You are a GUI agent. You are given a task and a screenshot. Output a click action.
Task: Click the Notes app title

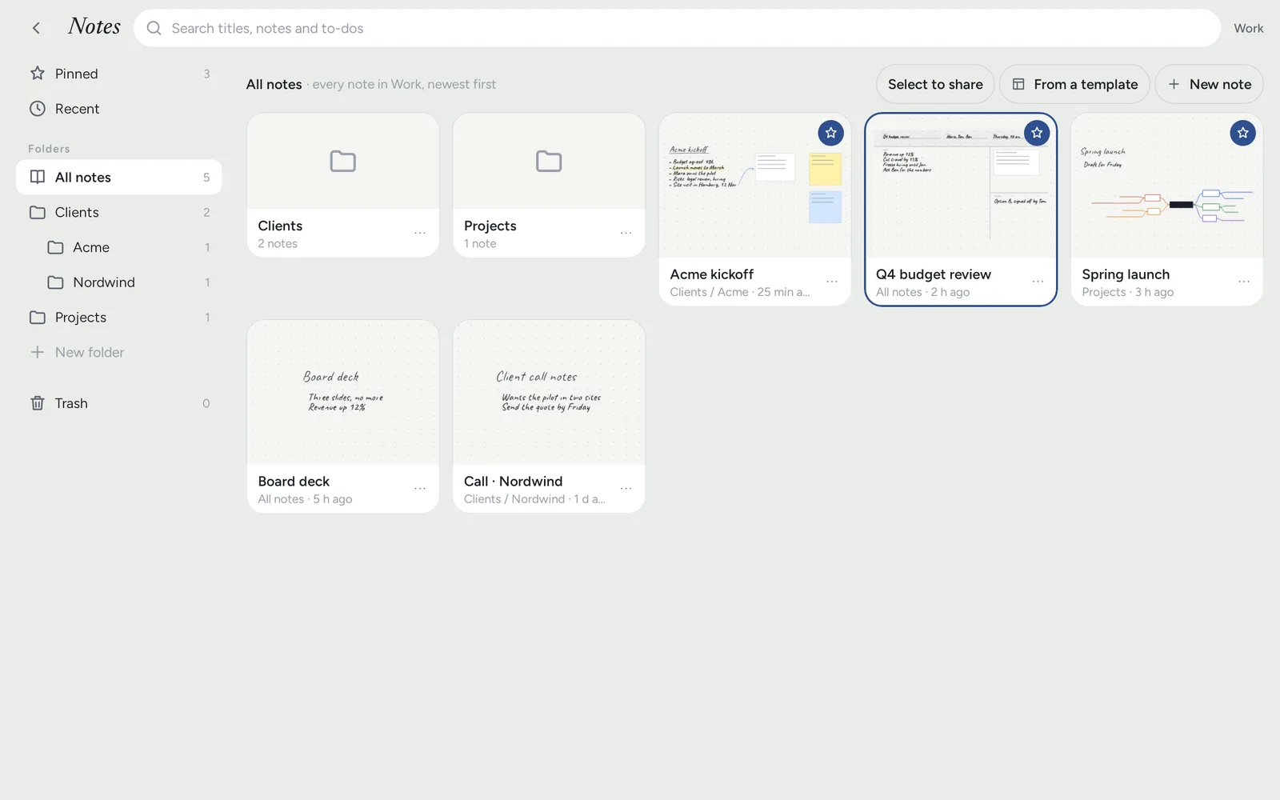pyautogui.click(x=94, y=26)
